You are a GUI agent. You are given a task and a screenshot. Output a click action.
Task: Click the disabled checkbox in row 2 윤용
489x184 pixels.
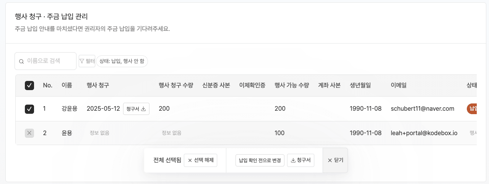click(29, 133)
